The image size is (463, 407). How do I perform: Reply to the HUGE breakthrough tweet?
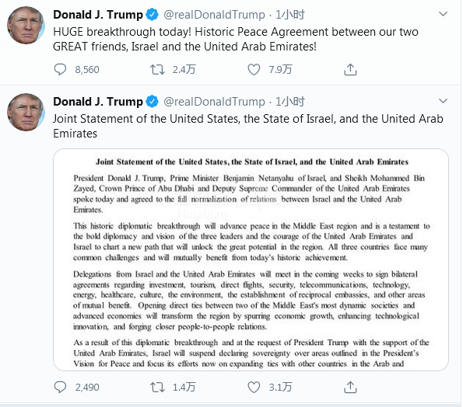click(60, 70)
